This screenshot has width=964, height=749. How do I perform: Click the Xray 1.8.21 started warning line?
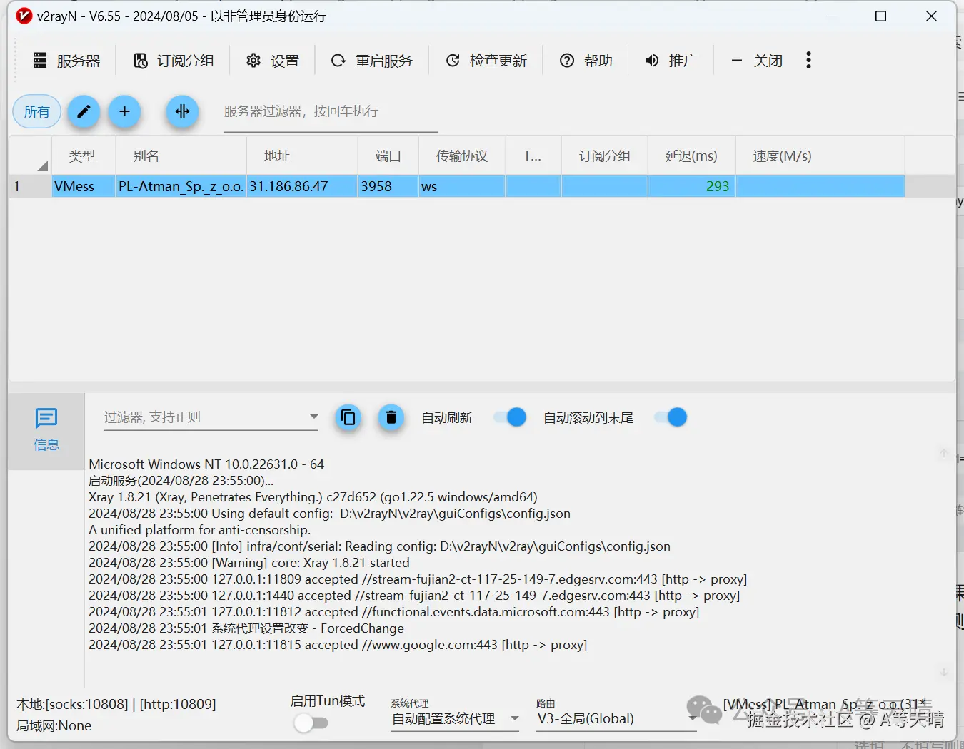click(249, 563)
